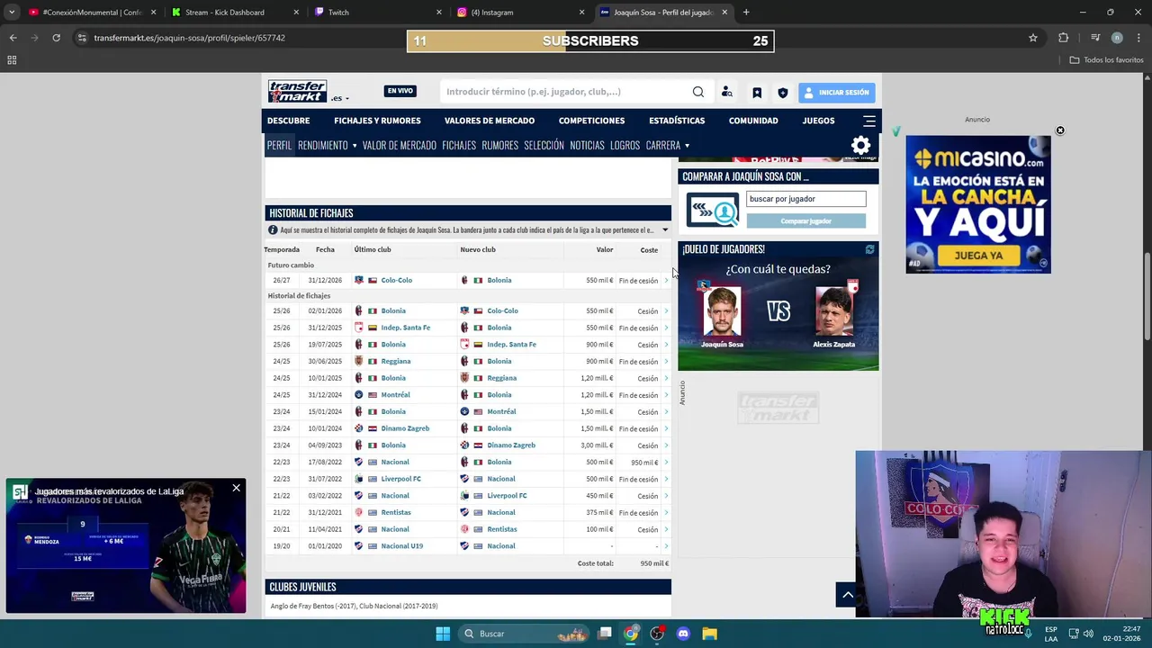Open Discord from the taskbar
Viewport: 1152px width, 648px height.
pyautogui.click(x=683, y=634)
